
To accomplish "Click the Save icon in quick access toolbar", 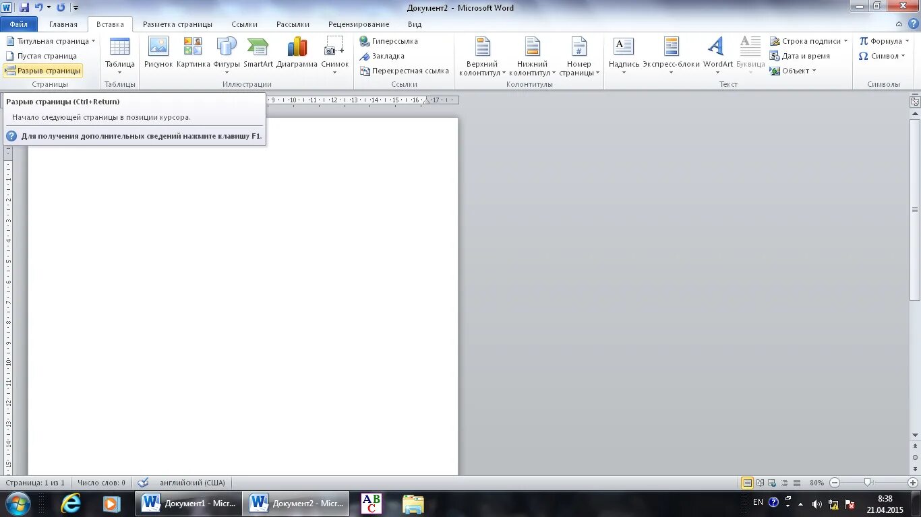I will [x=24, y=7].
